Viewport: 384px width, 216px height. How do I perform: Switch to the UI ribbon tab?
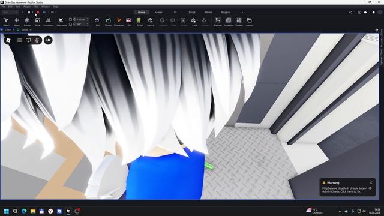click(x=175, y=12)
